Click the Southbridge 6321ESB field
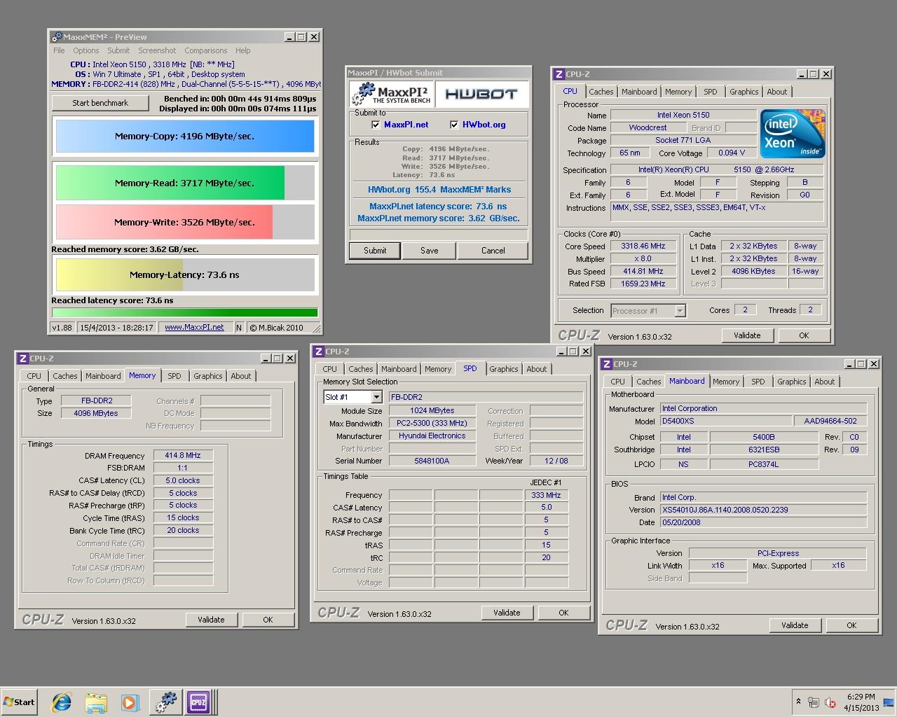 pos(764,450)
